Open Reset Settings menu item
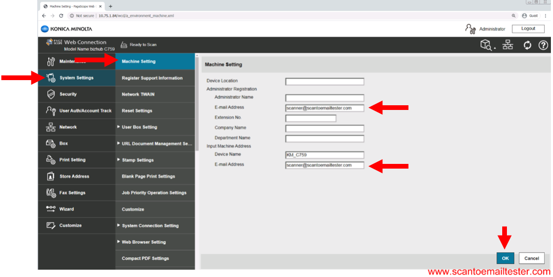Screen dimensions: 553x277 coord(137,111)
